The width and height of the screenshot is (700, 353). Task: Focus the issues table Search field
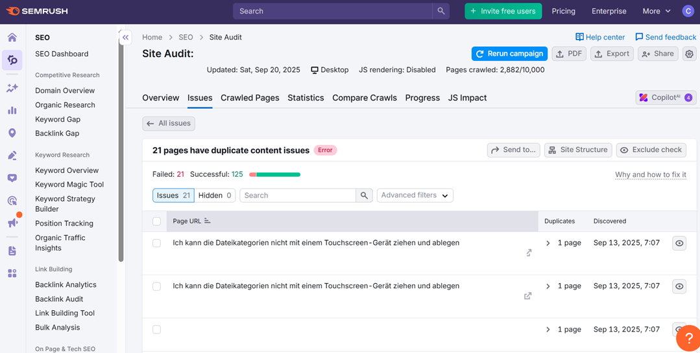298,195
